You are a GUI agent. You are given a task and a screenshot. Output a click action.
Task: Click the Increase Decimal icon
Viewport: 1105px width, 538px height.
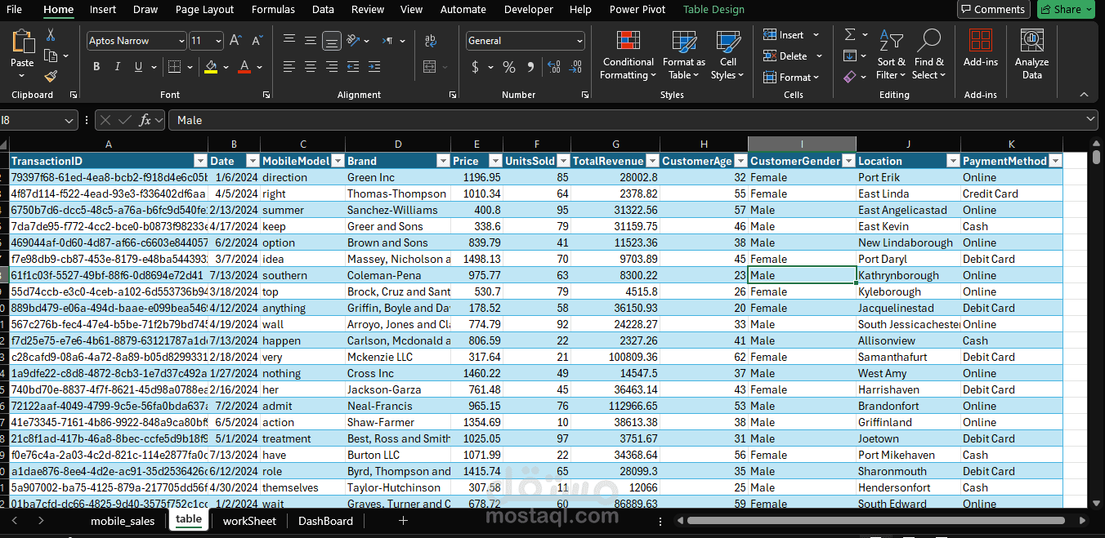(552, 67)
